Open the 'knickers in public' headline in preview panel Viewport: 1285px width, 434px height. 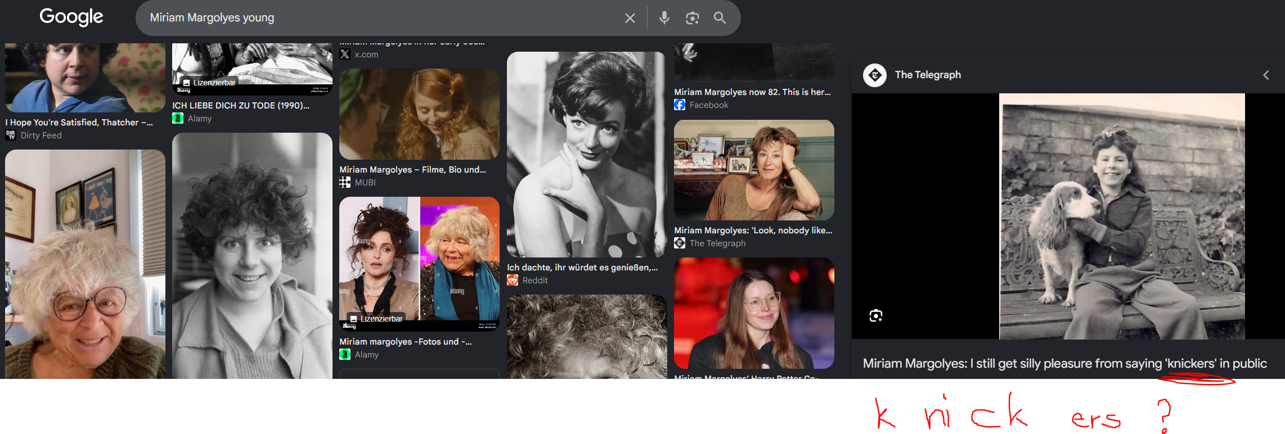(1065, 363)
